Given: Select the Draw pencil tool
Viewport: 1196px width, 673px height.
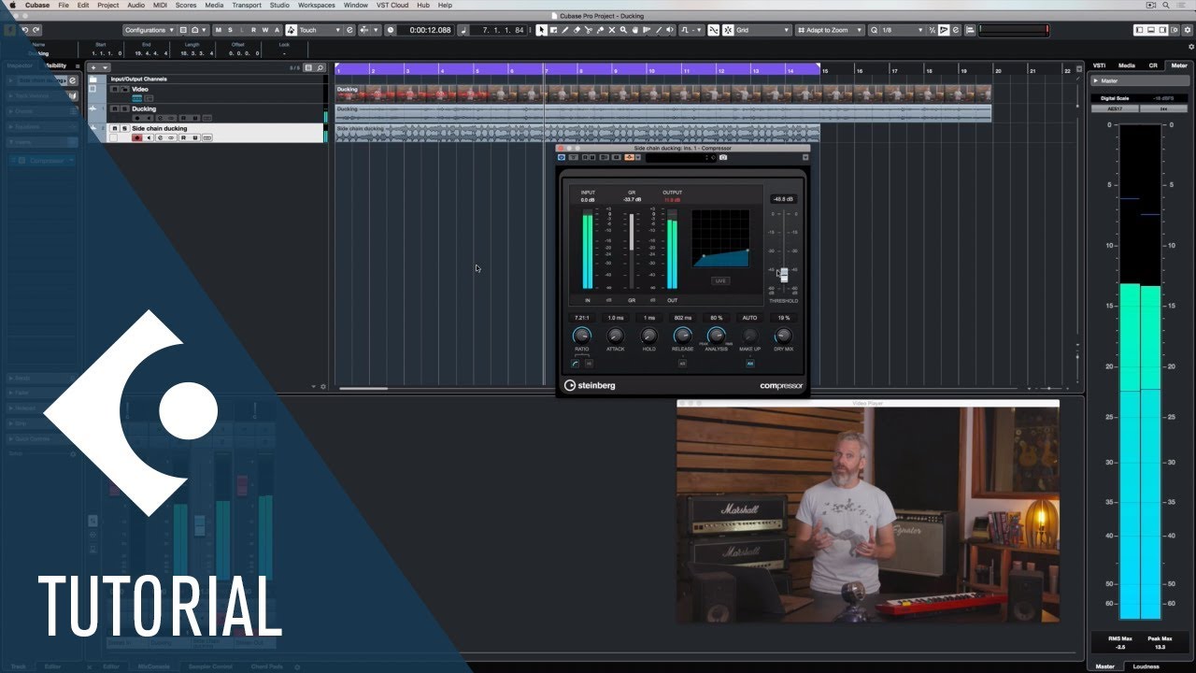Looking at the screenshot, I should pyautogui.click(x=565, y=30).
